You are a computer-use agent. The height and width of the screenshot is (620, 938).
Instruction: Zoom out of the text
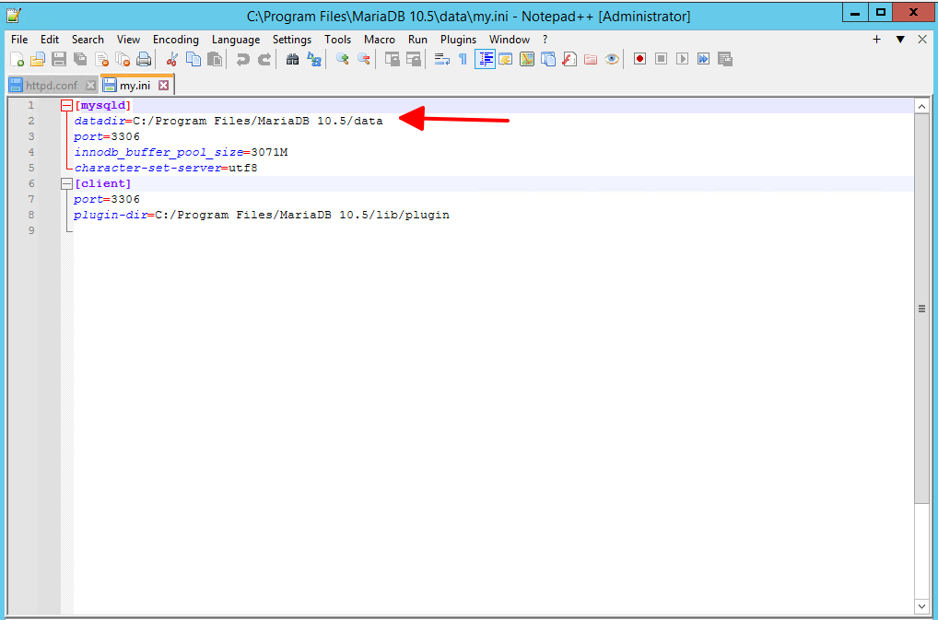[x=363, y=59]
